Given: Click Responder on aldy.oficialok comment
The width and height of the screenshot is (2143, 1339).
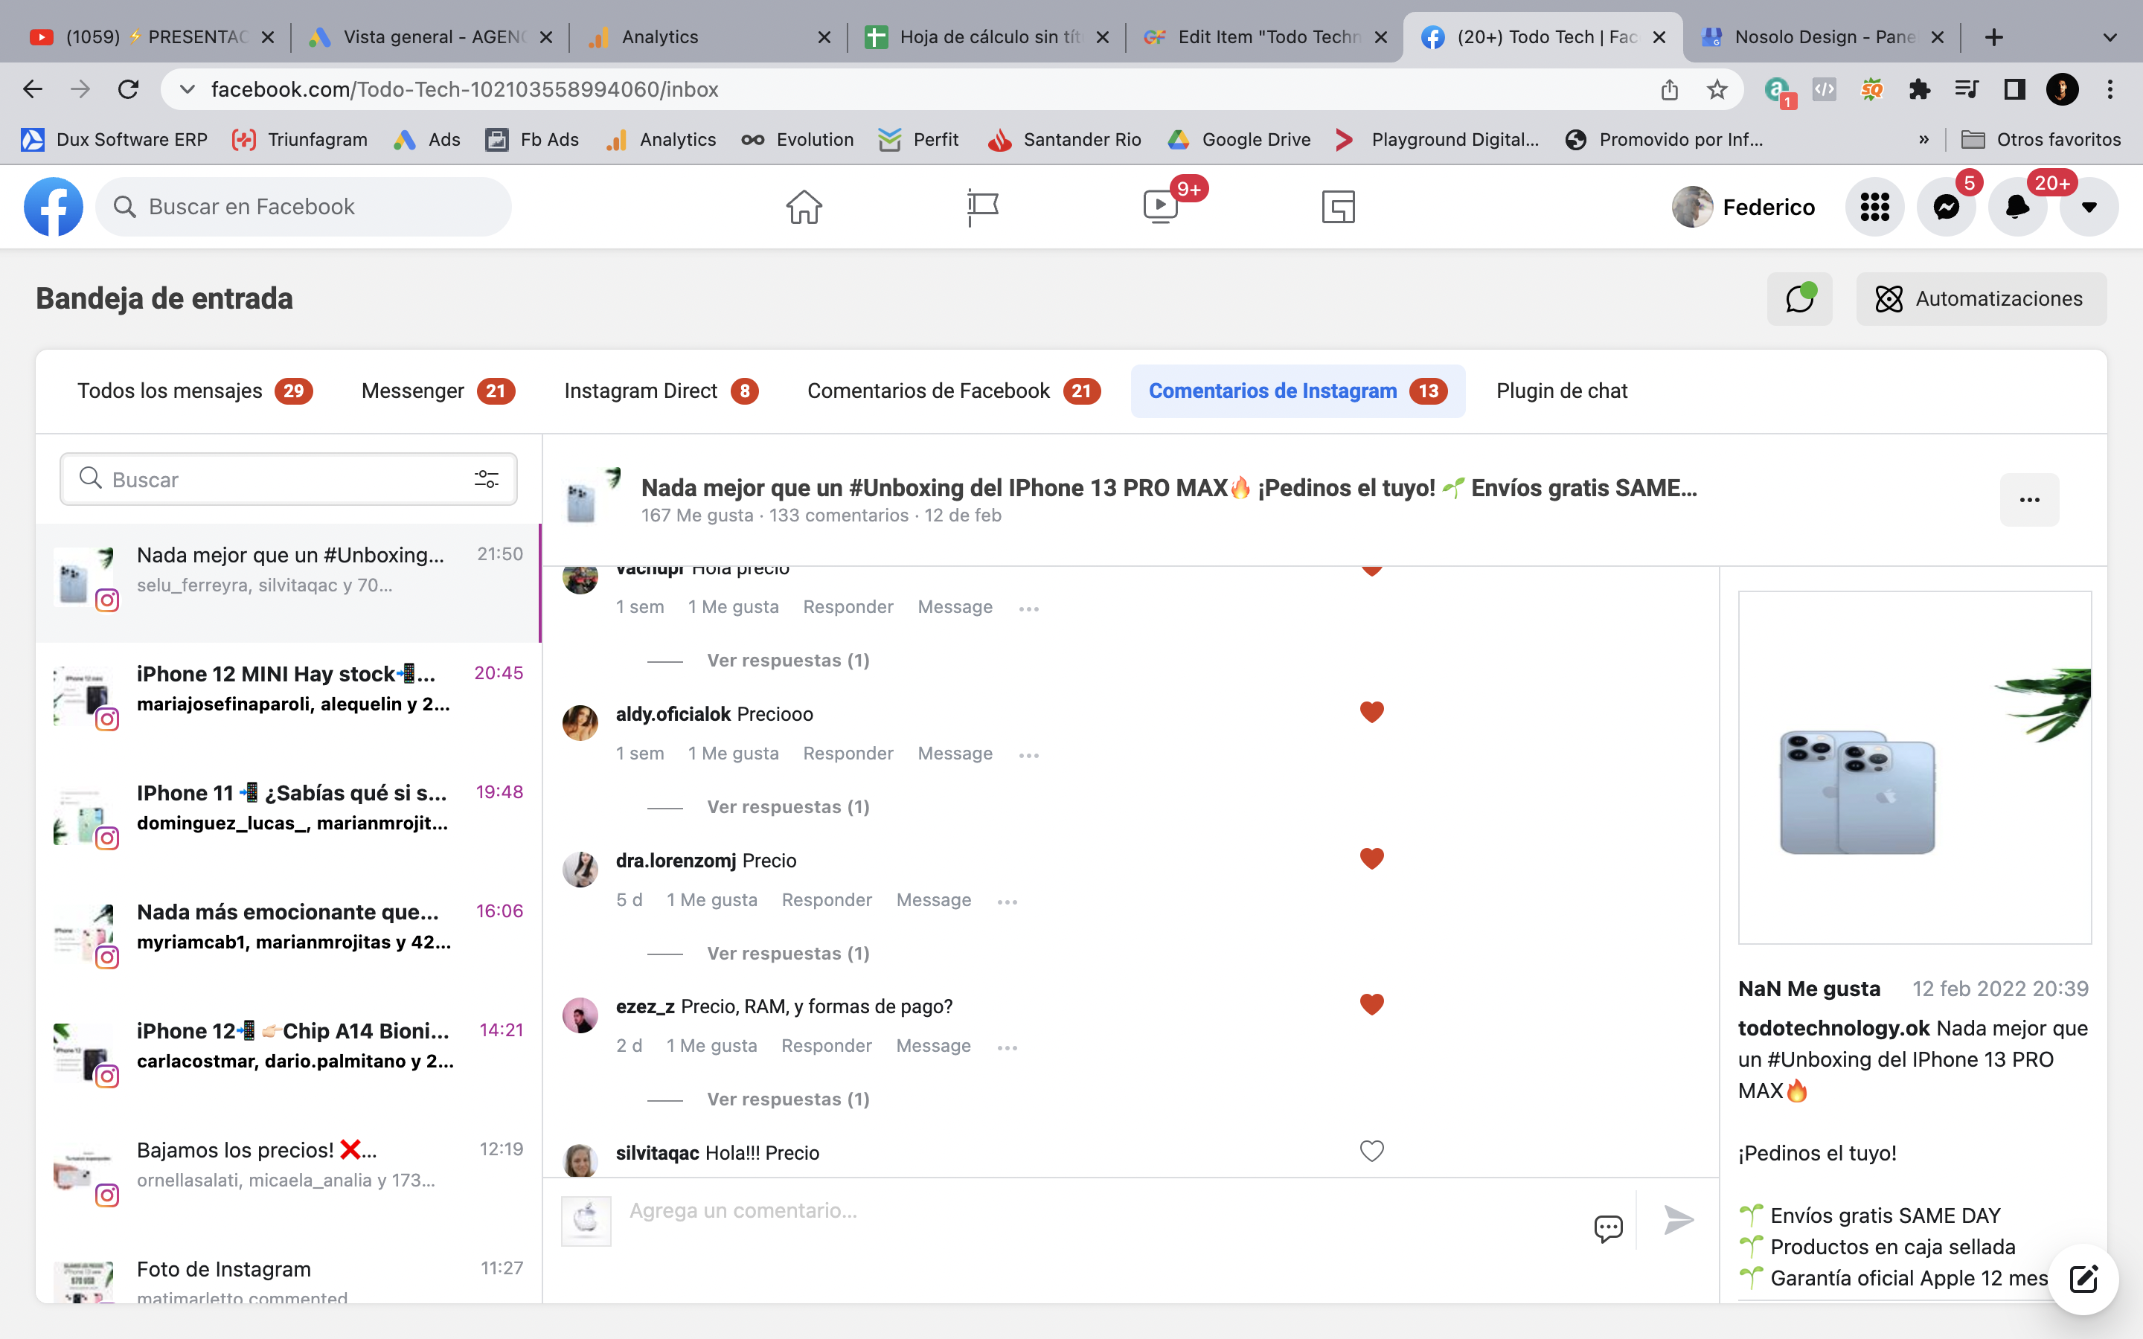Looking at the screenshot, I should pos(848,754).
